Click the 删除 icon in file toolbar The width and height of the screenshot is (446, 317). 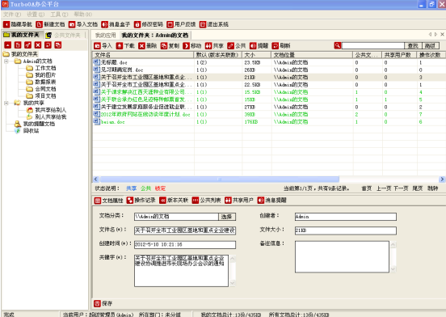tap(141, 46)
